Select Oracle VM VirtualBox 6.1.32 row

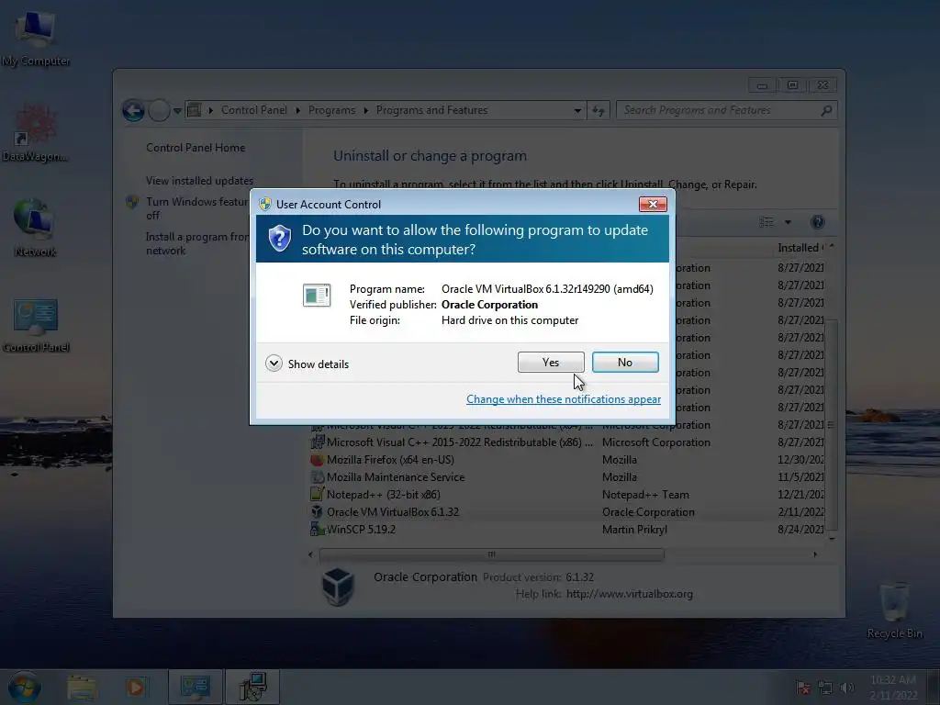click(x=567, y=512)
